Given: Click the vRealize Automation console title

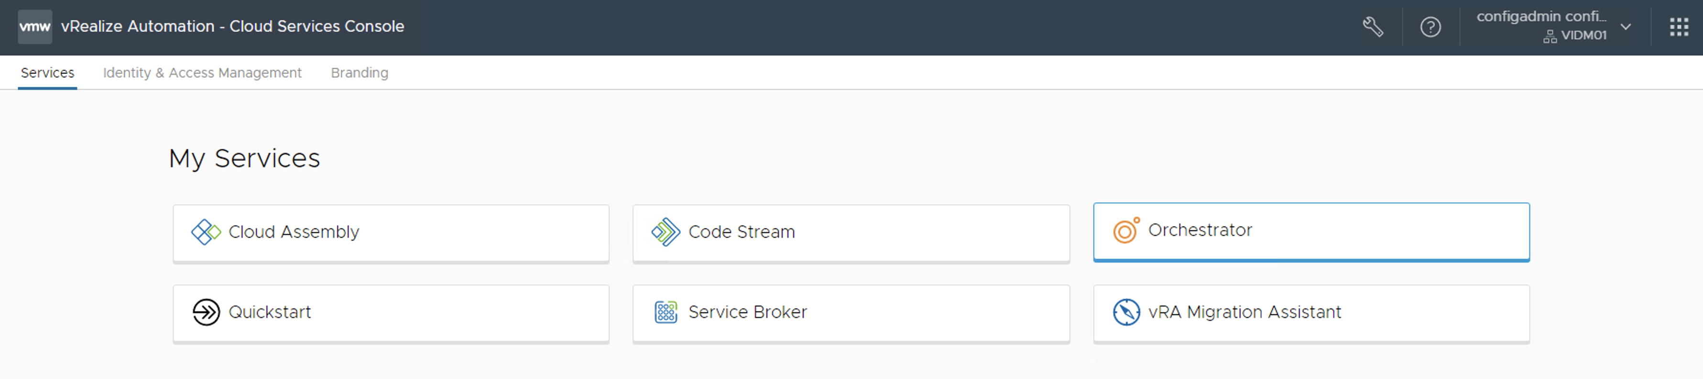Looking at the screenshot, I should point(232,26).
